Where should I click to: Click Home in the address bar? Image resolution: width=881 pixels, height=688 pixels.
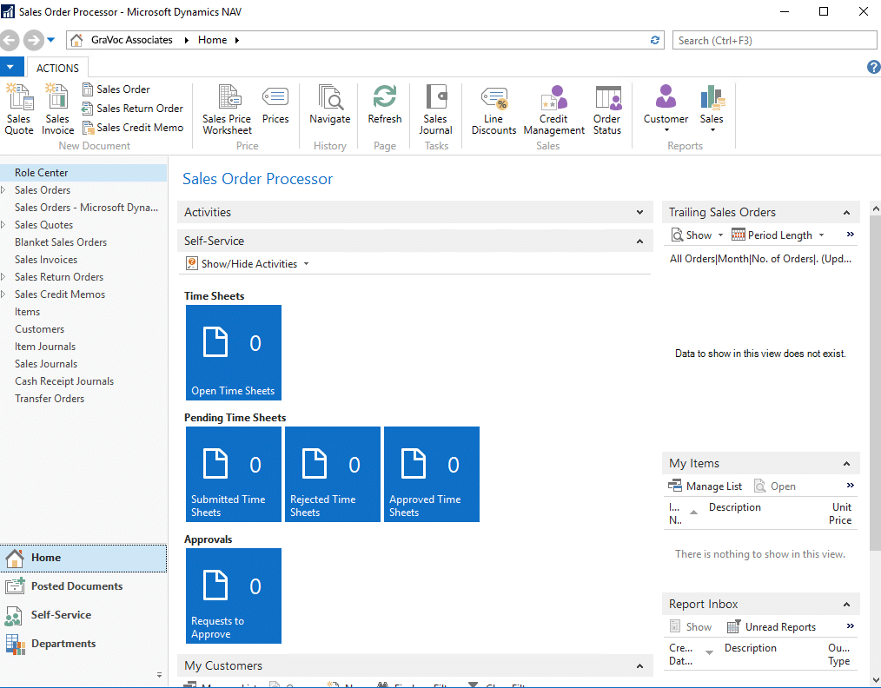[x=212, y=40]
